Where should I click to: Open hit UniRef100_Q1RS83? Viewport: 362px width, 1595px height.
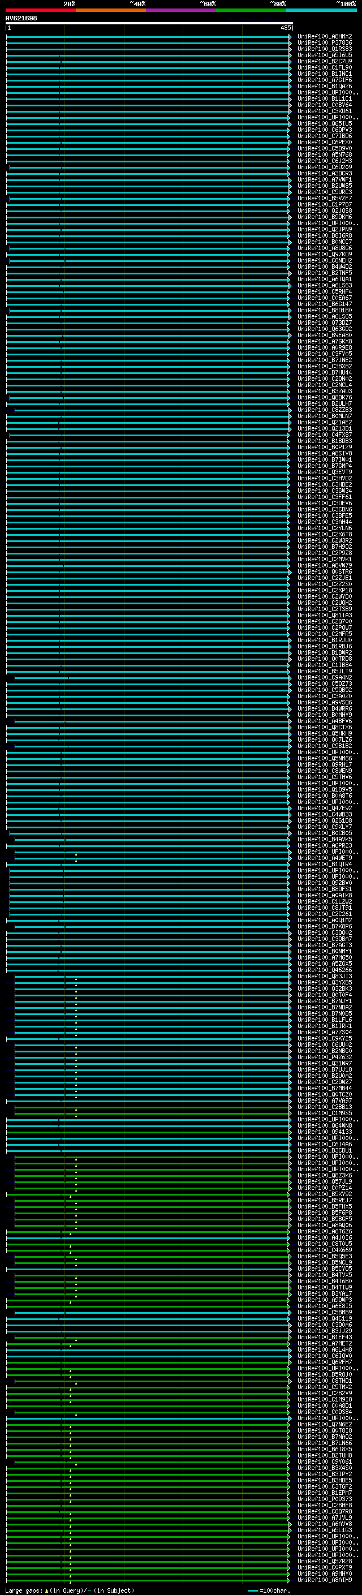tap(324, 49)
